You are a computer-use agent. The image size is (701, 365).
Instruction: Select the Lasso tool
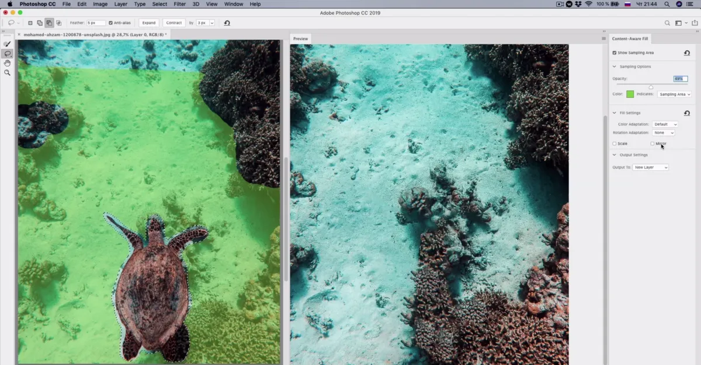pos(7,54)
